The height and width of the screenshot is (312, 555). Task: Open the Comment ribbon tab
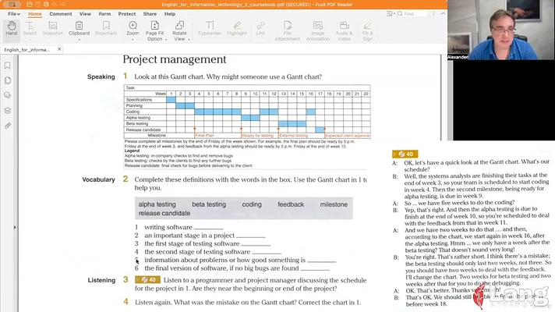61,14
